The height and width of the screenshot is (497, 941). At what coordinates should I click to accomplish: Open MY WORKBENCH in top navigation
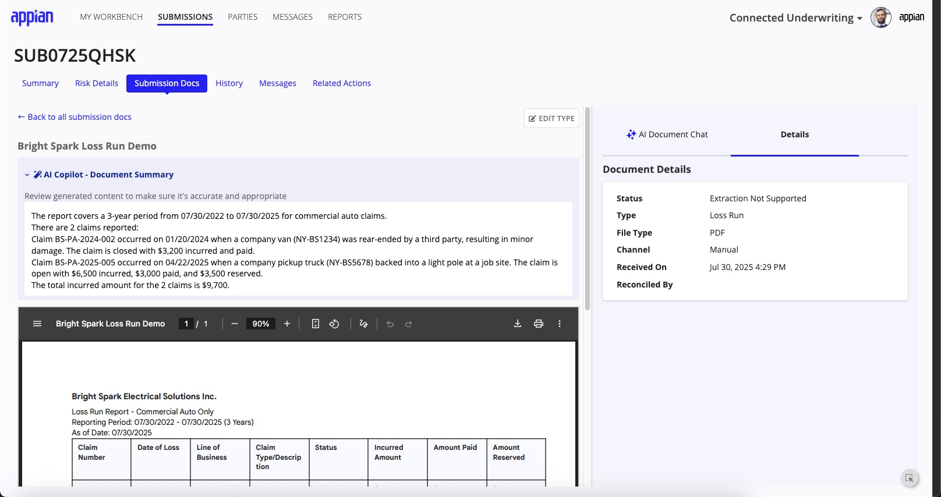pos(111,17)
